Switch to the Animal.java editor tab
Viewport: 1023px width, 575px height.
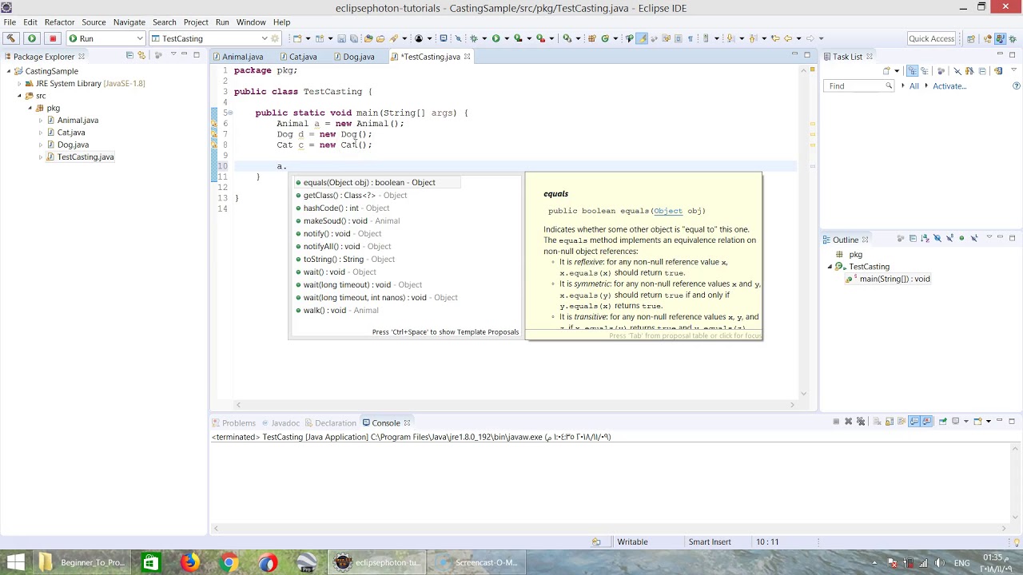[242, 57]
